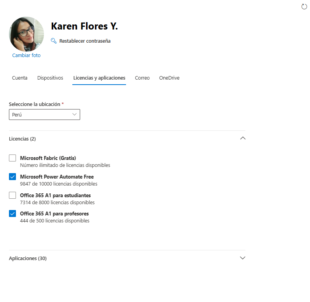Click '9847 de 10000 licencias disponibles' text
Viewport: 310px width, 302px height.
pyautogui.click(x=59, y=184)
